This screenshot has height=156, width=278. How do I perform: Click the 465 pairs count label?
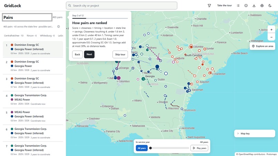coord(58,17)
